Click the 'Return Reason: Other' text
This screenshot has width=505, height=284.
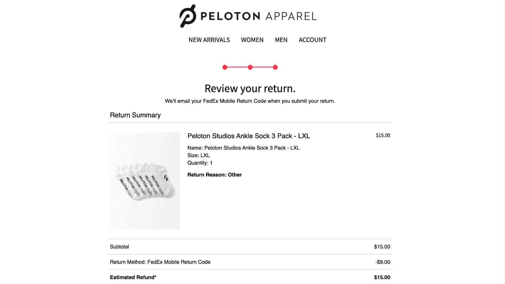click(215, 175)
